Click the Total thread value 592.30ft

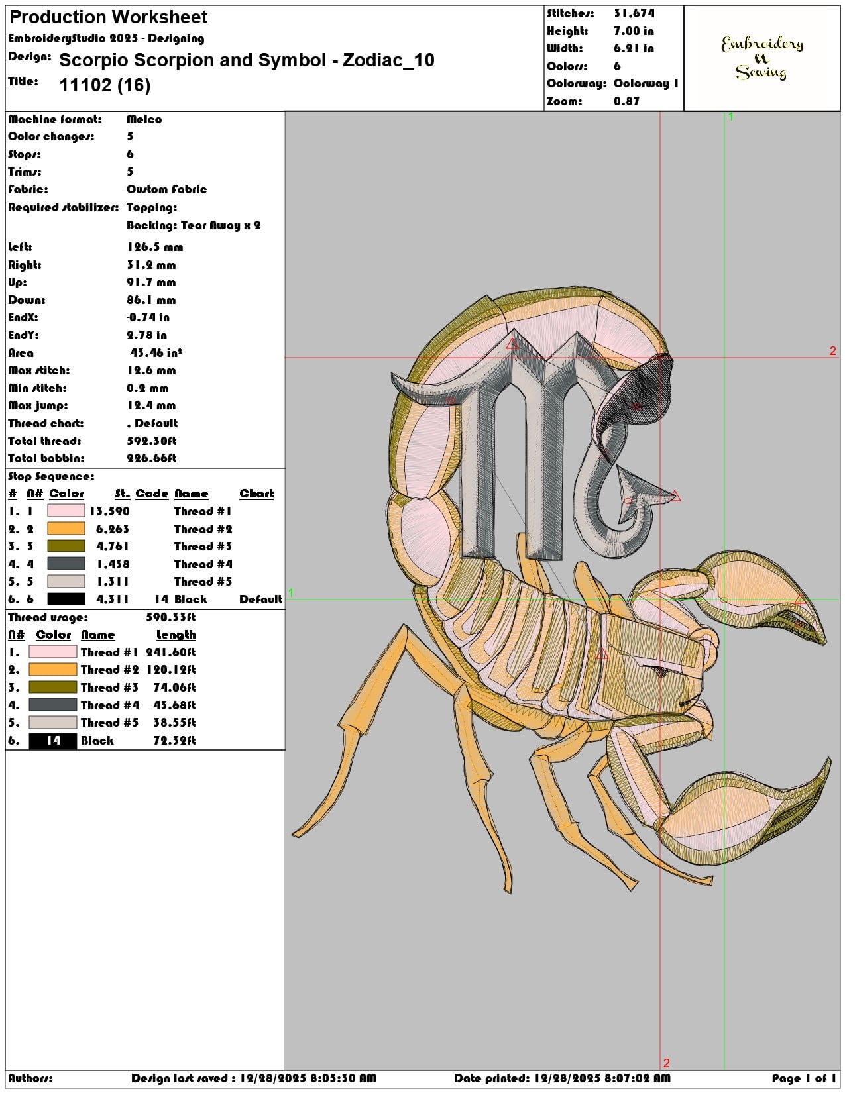[x=151, y=441]
